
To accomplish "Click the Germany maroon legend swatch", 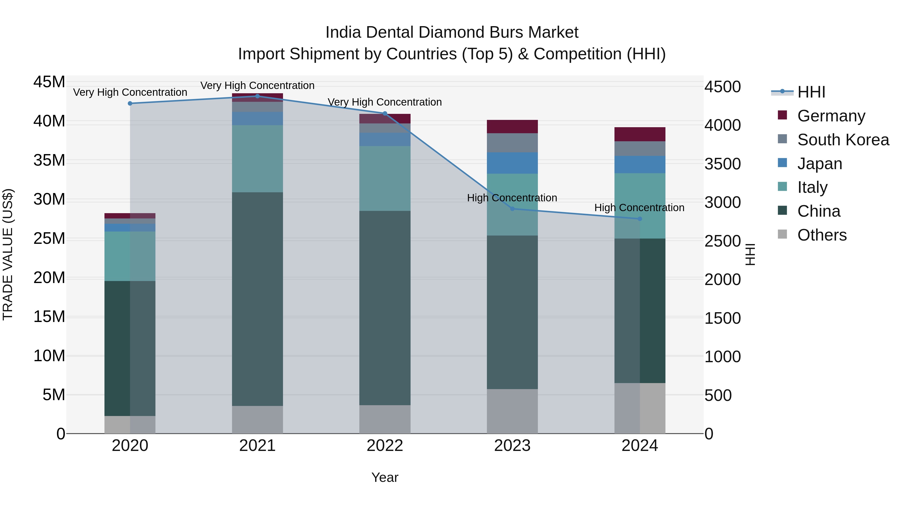I will (782, 115).
